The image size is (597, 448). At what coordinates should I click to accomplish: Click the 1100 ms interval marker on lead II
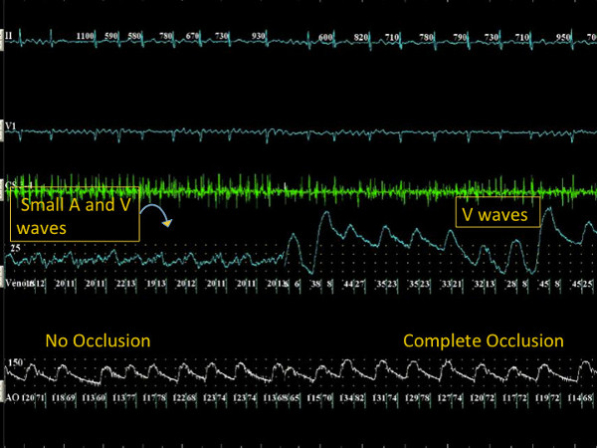86,36
